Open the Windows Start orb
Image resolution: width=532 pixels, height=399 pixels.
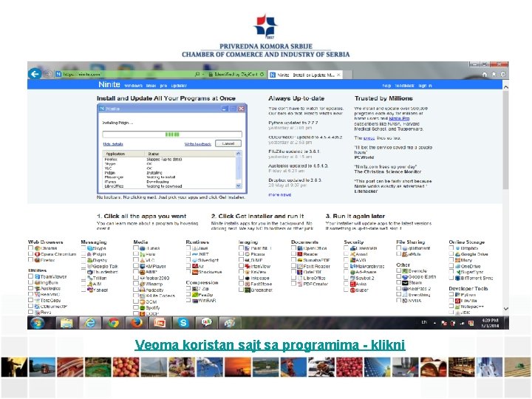click(x=38, y=323)
